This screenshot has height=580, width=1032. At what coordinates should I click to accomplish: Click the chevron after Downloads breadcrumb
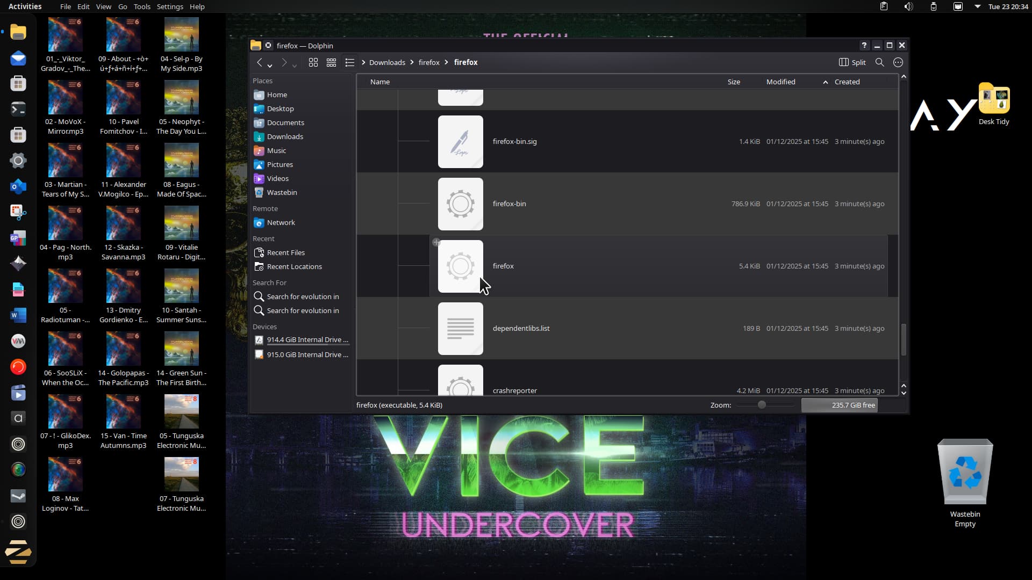coord(412,62)
